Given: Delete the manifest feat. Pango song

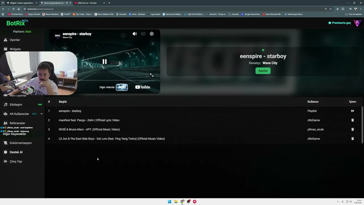Looking at the screenshot, I should (x=353, y=120).
